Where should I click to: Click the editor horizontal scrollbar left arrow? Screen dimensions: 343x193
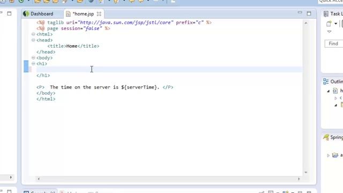coord(39,179)
